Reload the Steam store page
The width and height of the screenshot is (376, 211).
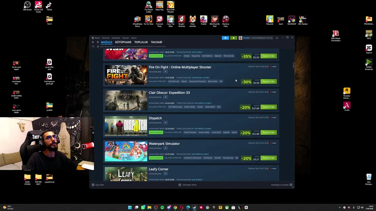93,47
